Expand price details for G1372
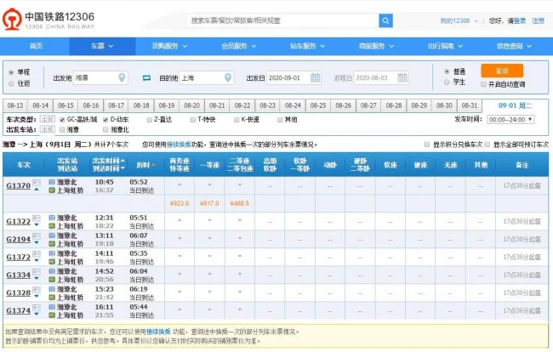 [x=37, y=261]
